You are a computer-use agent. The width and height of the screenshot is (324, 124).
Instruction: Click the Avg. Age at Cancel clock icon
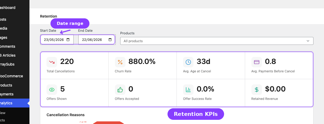188,62
